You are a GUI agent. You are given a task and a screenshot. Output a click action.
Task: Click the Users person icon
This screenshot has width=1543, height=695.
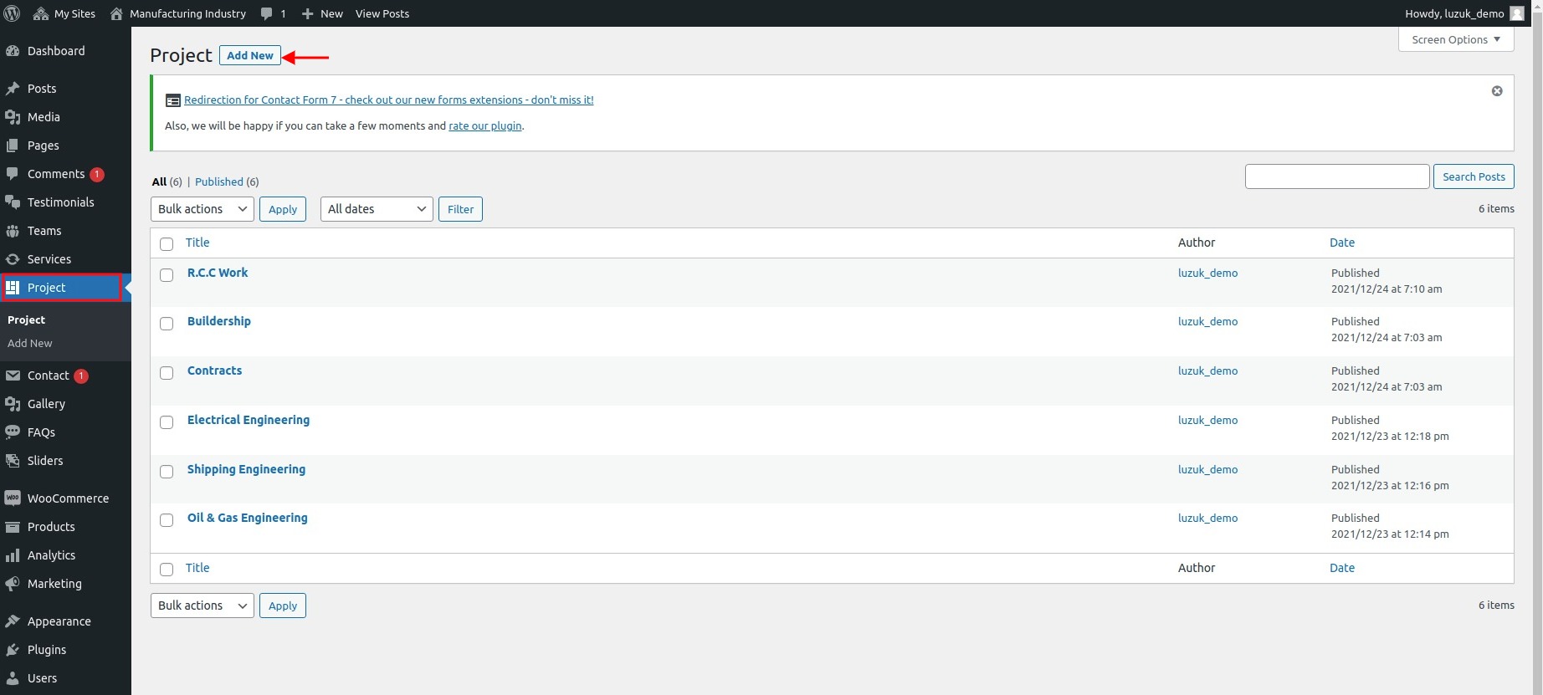13,678
